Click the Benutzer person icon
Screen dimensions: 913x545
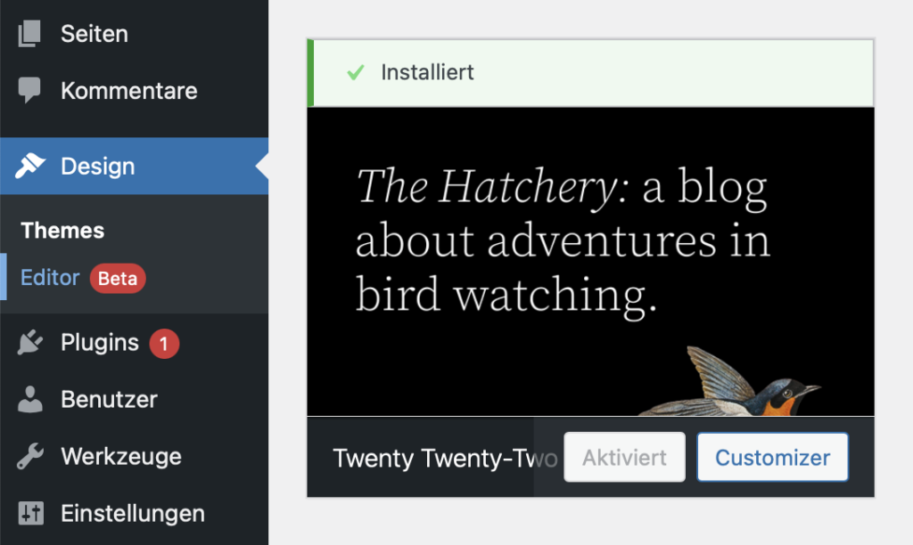[x=29, y=400]
